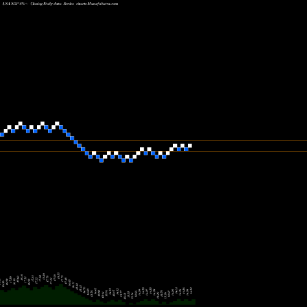Select the last white Renko brick at right end
This screenshot has width=307, height=307.
tap(190, 146)
